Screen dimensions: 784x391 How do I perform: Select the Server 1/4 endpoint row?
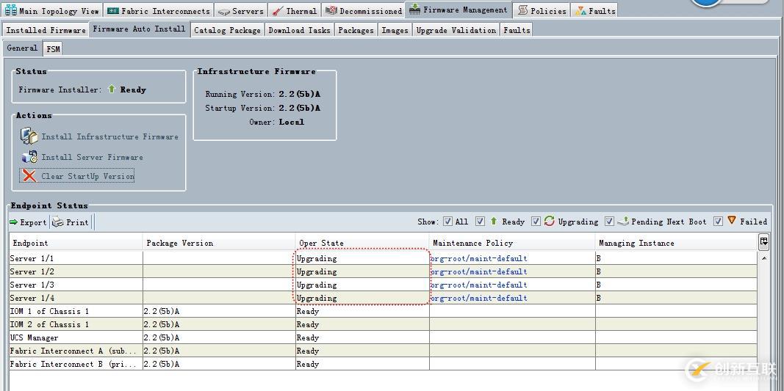coord(383,298)
